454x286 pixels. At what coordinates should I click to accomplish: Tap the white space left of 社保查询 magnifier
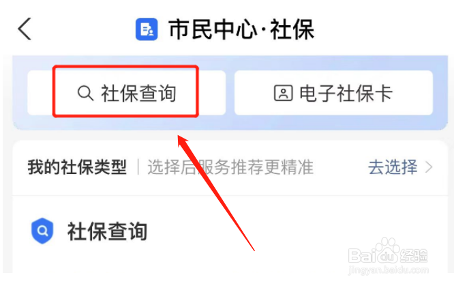pyautogui.click(x=40, y=93)
